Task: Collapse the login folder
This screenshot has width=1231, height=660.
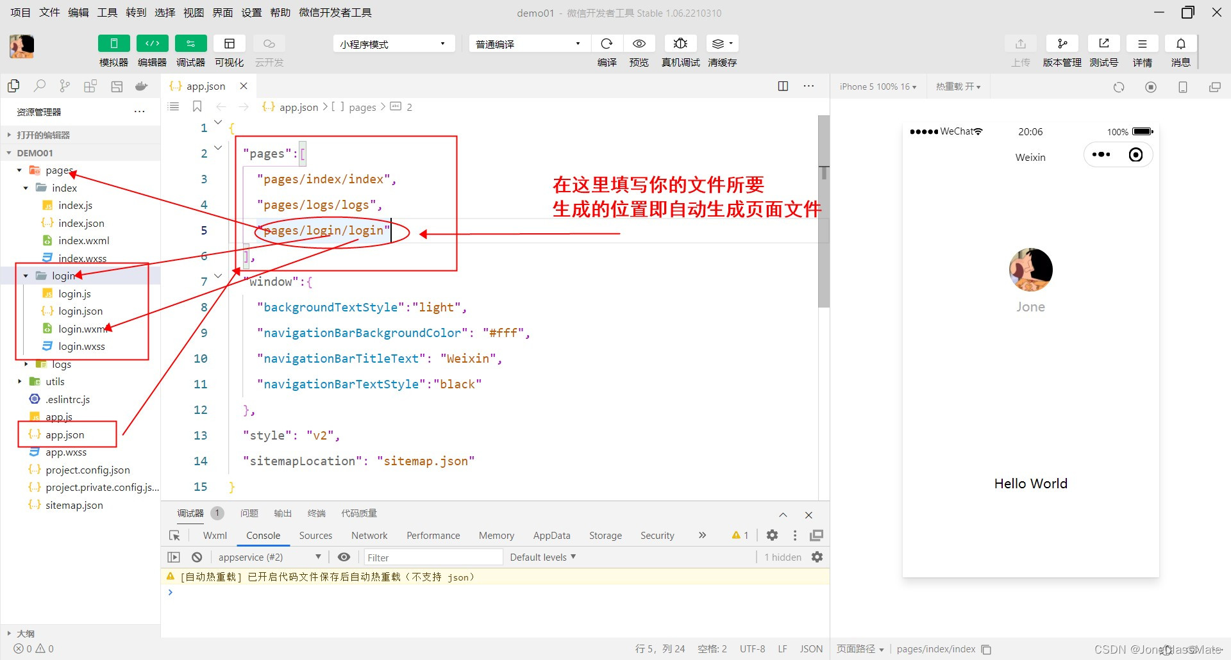Action: click(26, 276)
